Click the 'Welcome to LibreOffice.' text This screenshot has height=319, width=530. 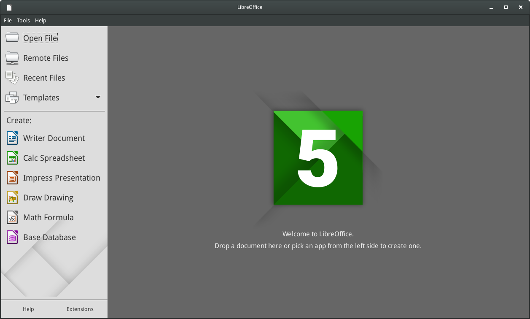coord(318,234)
